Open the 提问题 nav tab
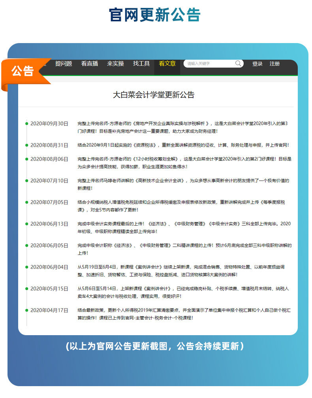The image size is (312, 398). (x=64, y=64)
